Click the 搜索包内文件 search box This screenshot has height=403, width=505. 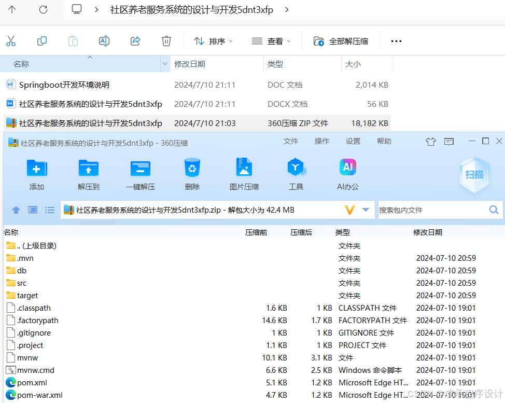436,210
